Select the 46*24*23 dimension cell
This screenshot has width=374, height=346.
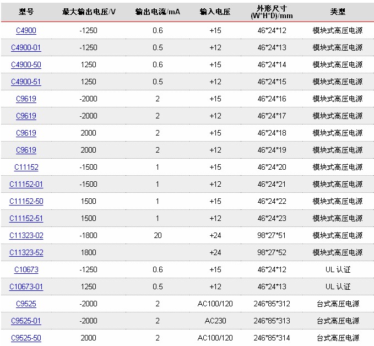coord(272,218)
